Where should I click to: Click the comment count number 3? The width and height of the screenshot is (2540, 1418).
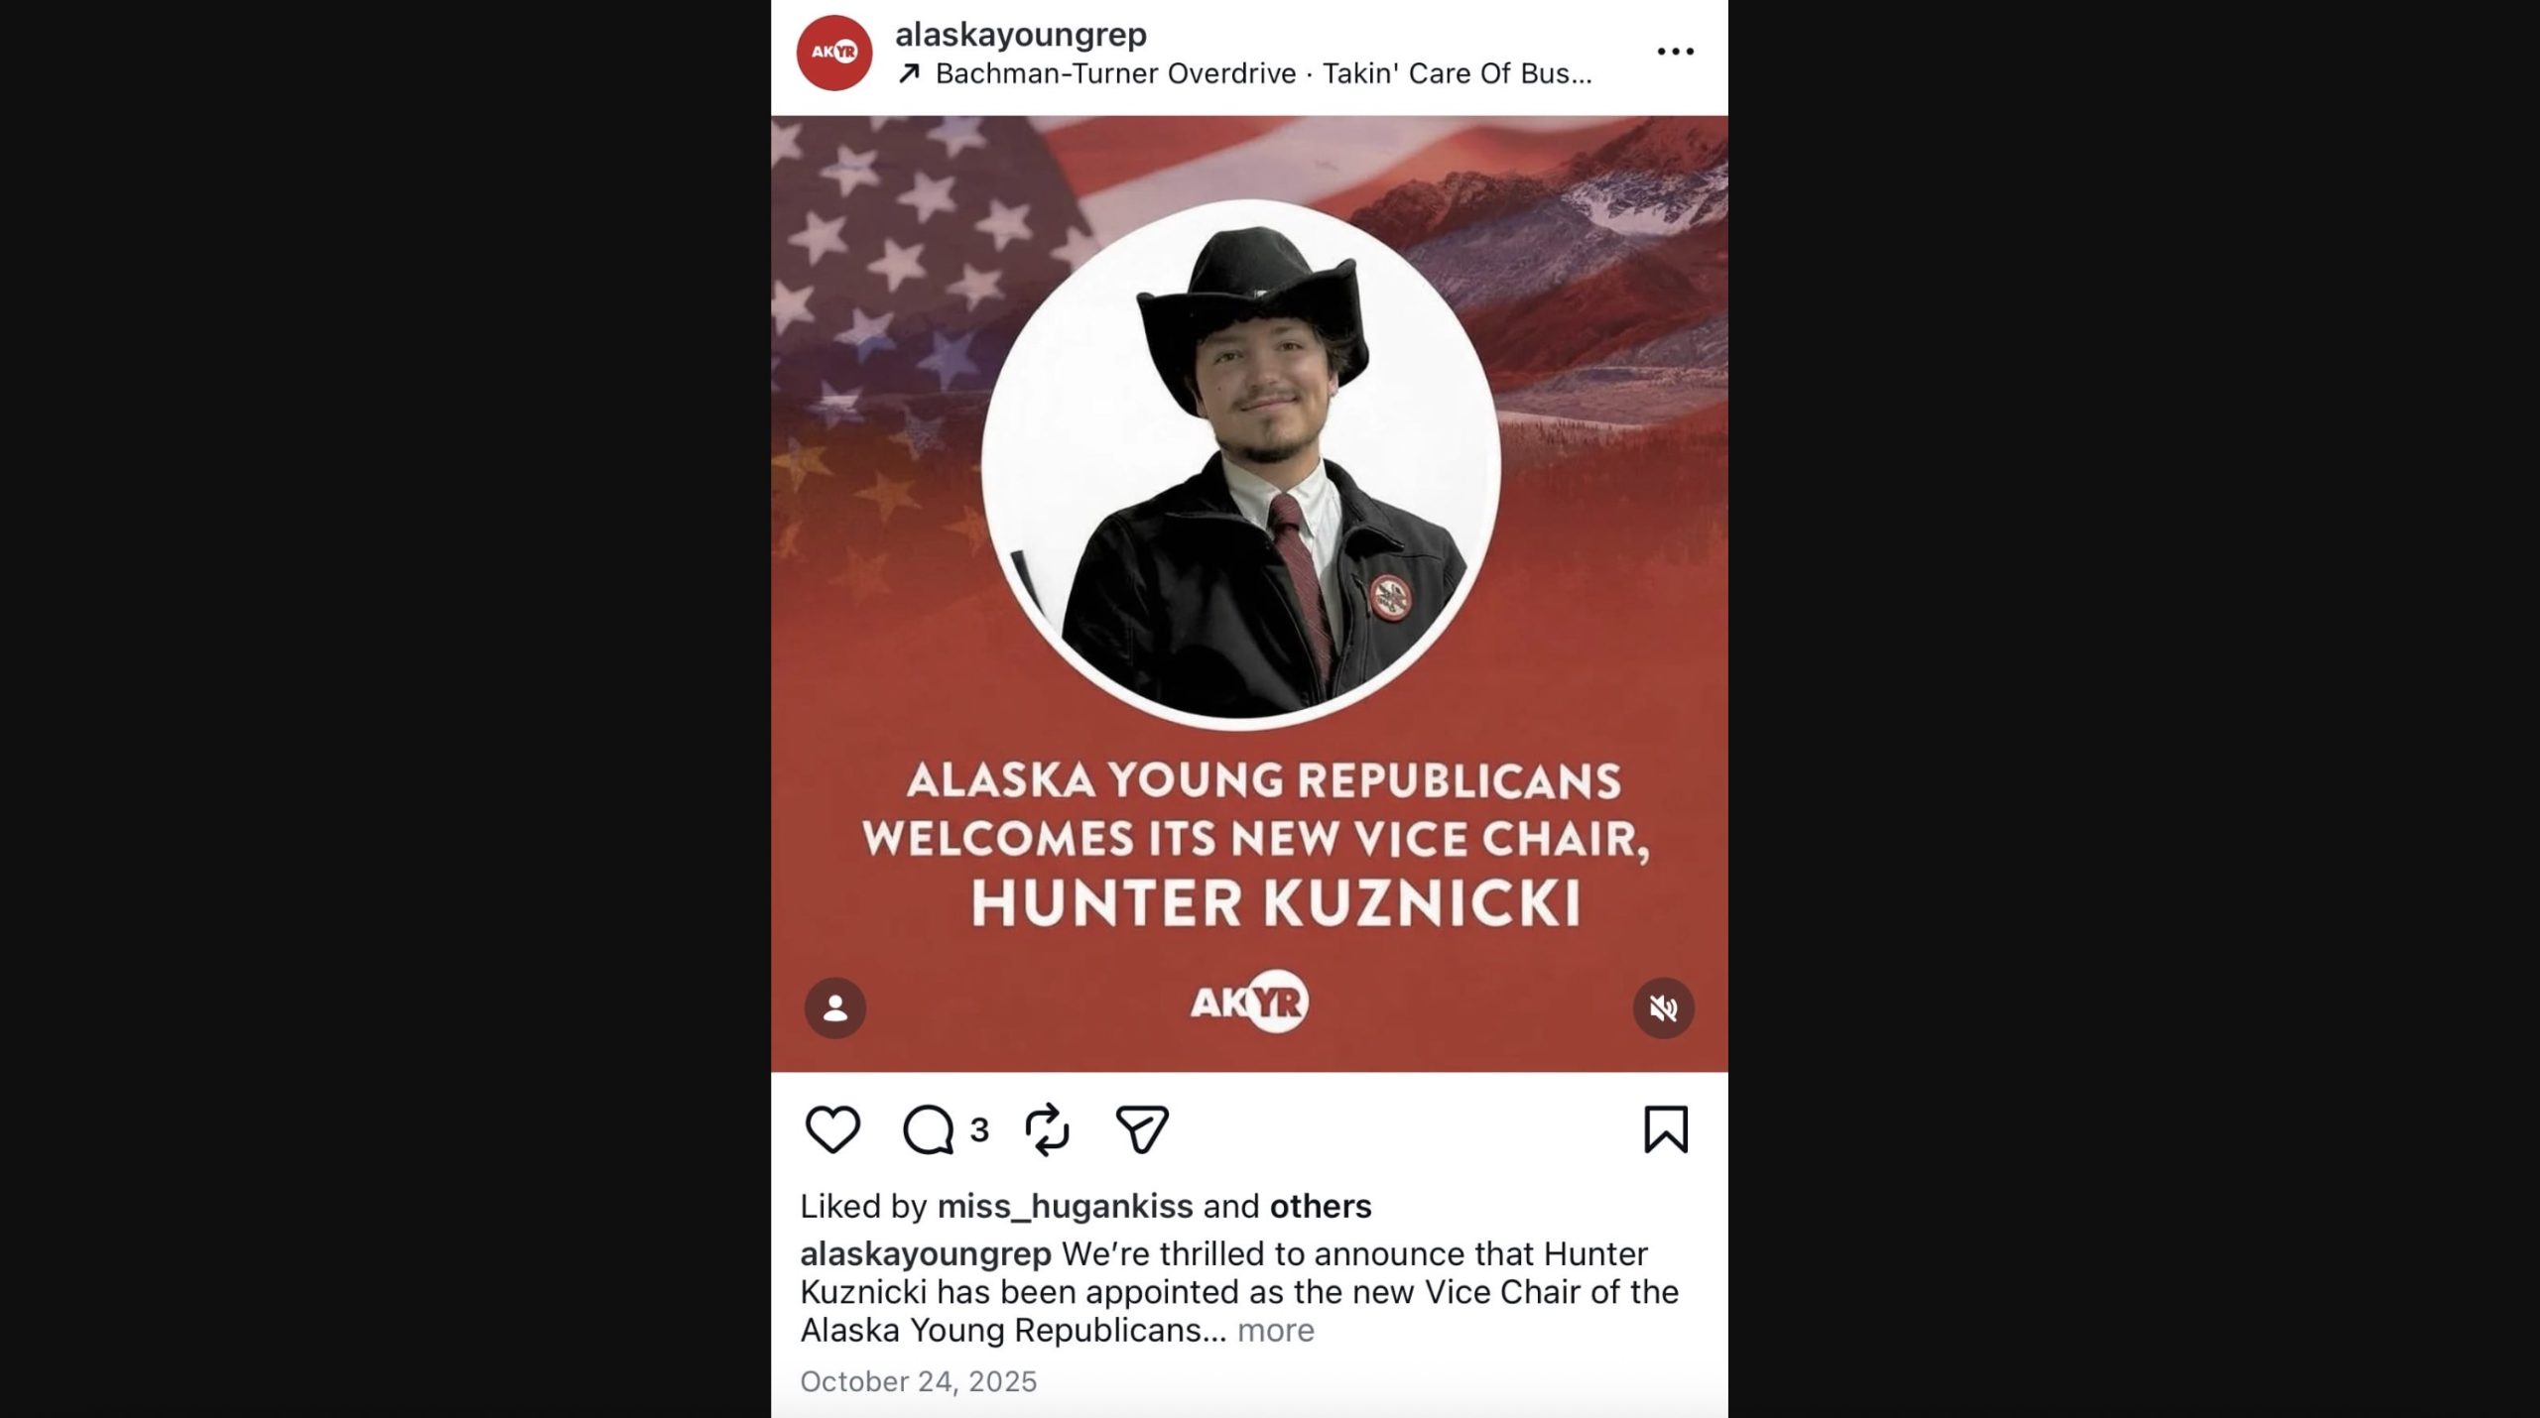tap(979, 1129)
